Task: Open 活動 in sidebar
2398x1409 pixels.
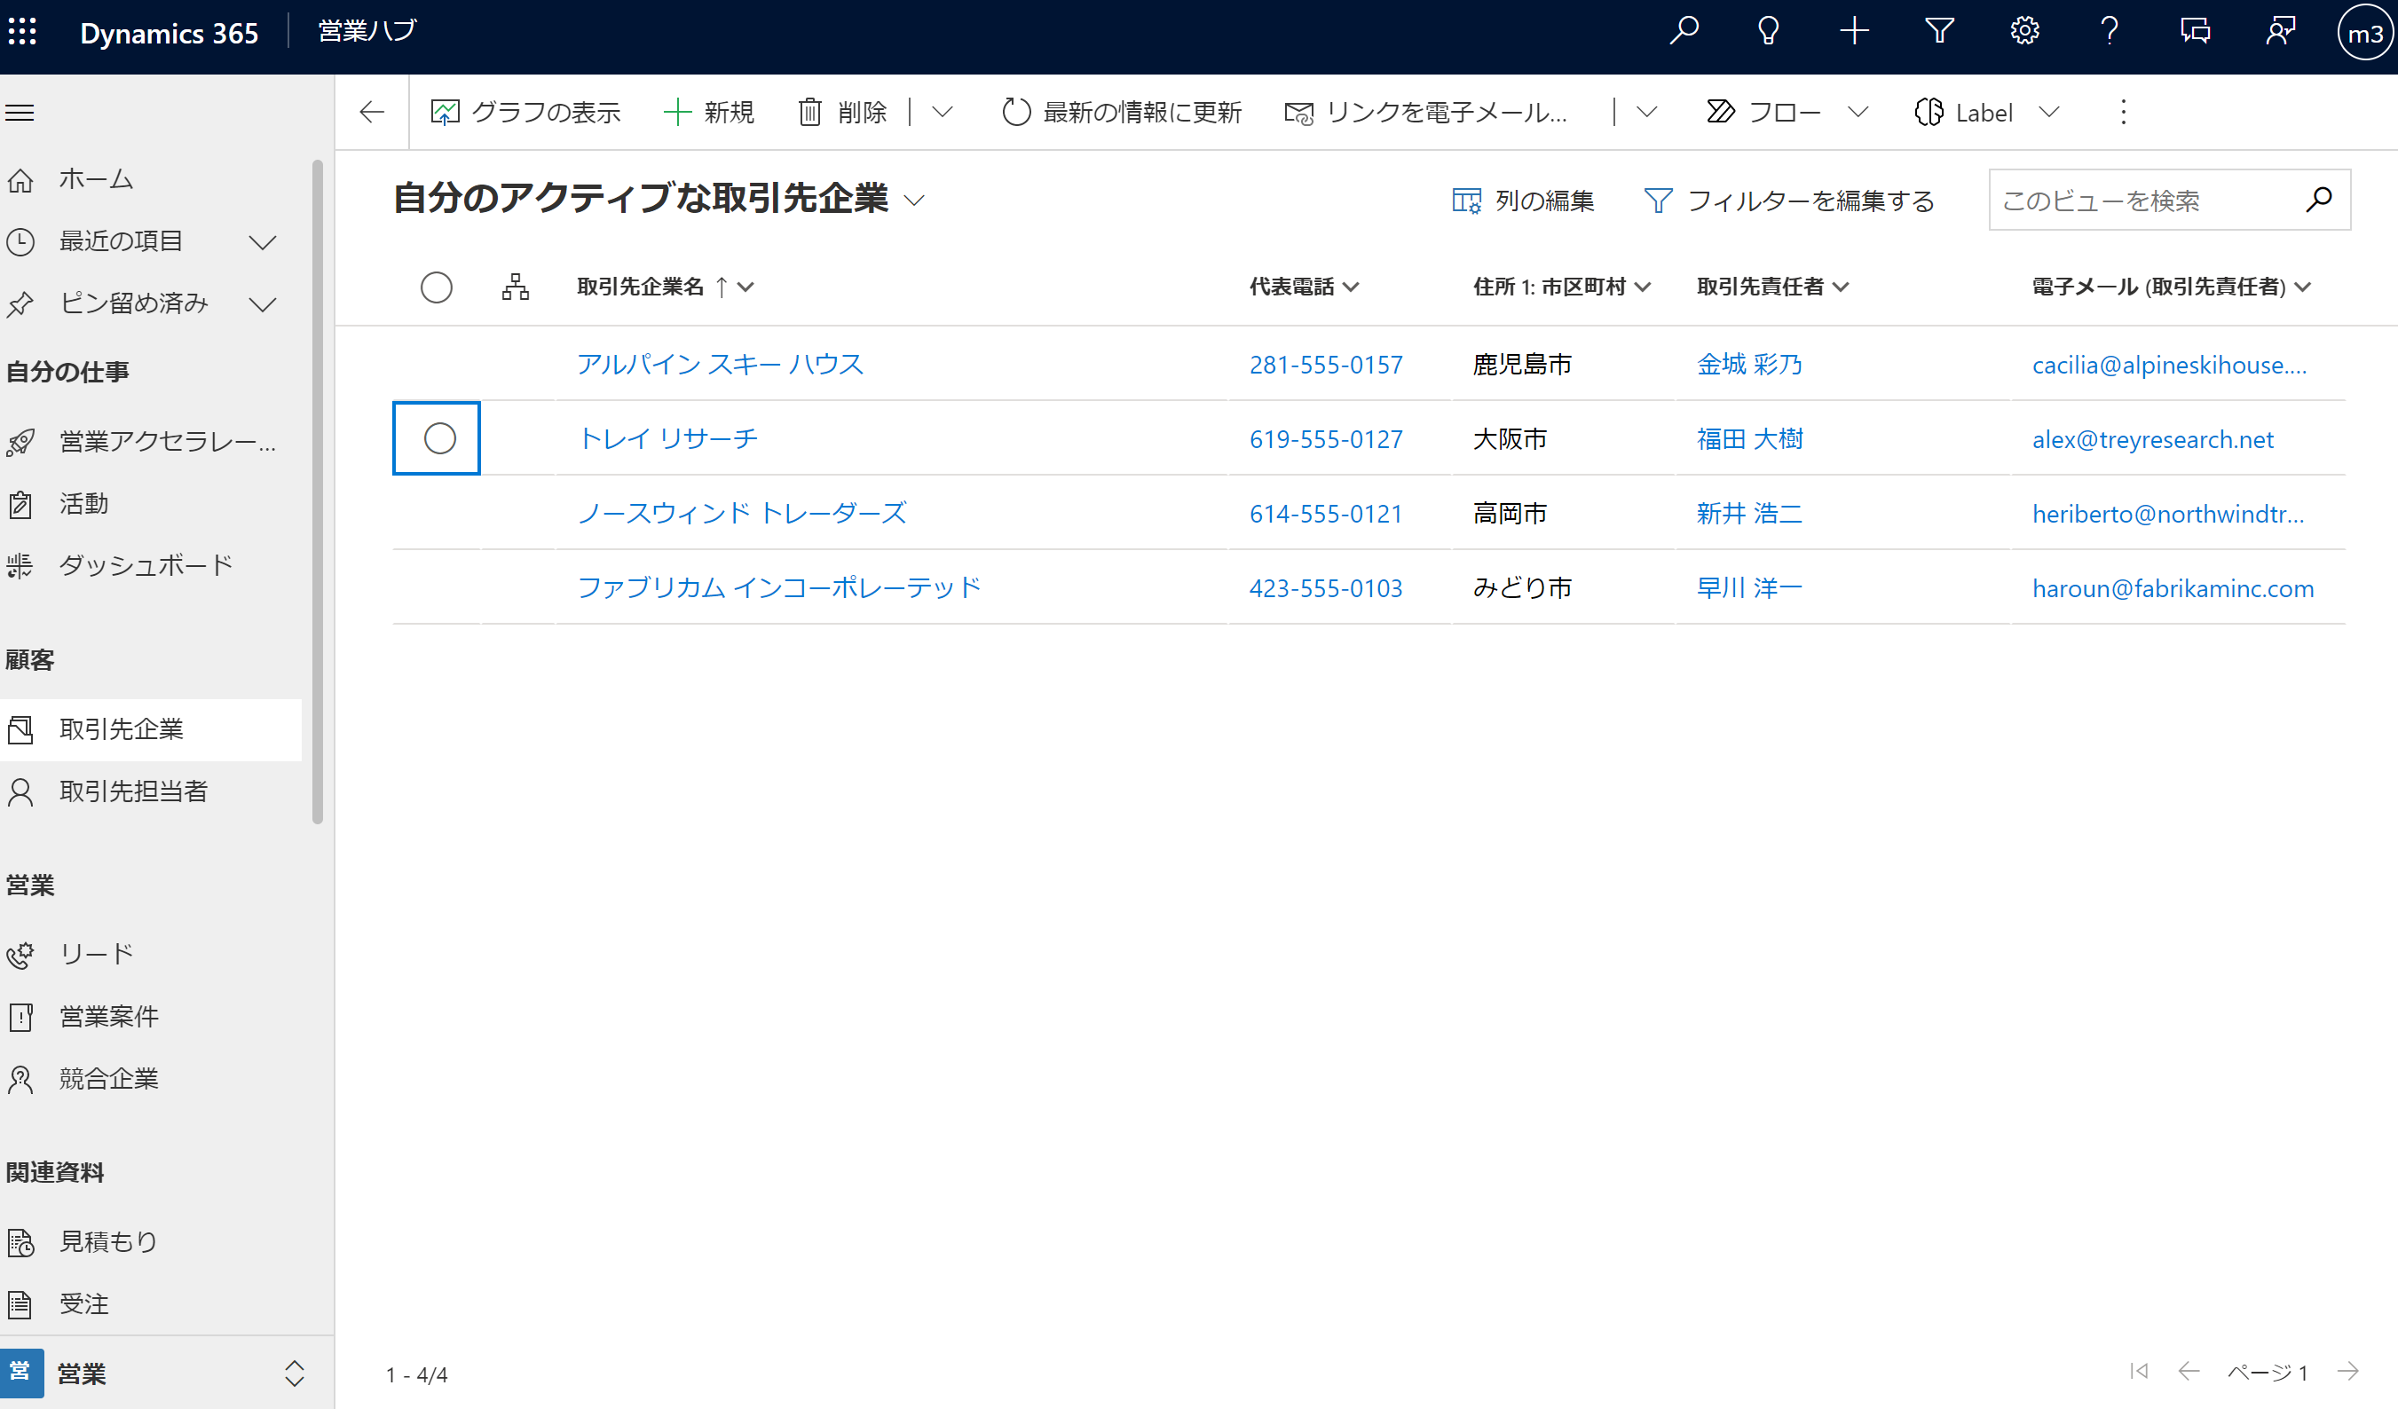Action: click(150, 503)
